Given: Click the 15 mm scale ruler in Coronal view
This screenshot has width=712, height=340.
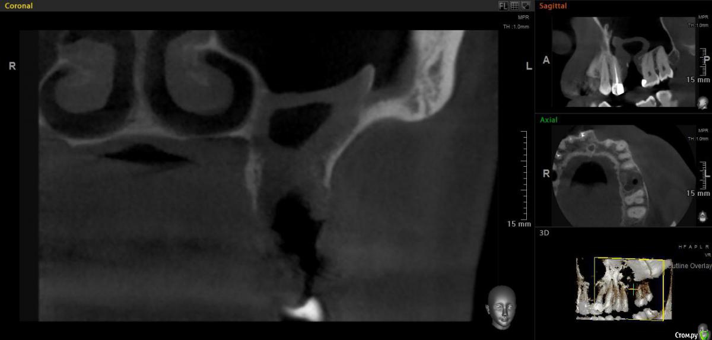Looking at the screenshot, I should (522, 178).
